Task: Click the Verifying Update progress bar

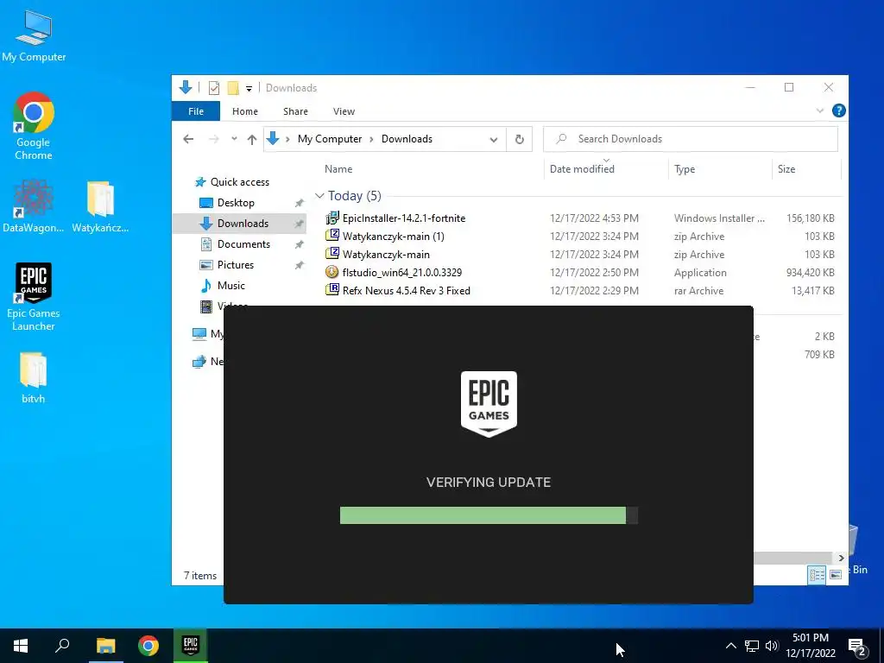Action: pos(489,515)
